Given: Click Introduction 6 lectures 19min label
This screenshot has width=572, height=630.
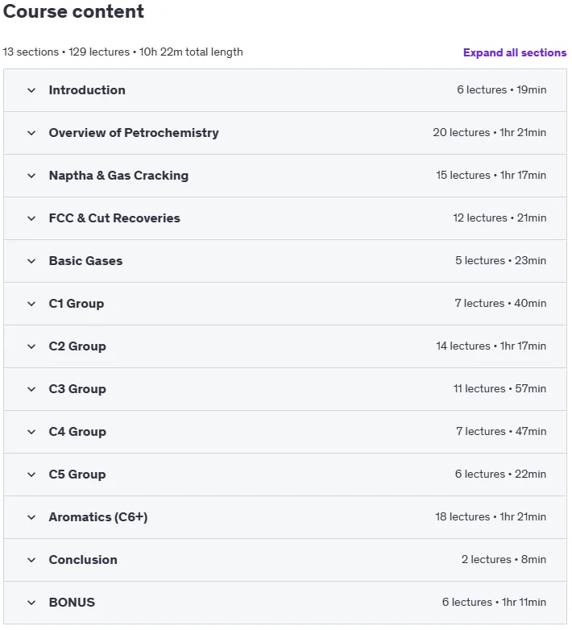Looking at the screenshot, I should pos(501,89).
